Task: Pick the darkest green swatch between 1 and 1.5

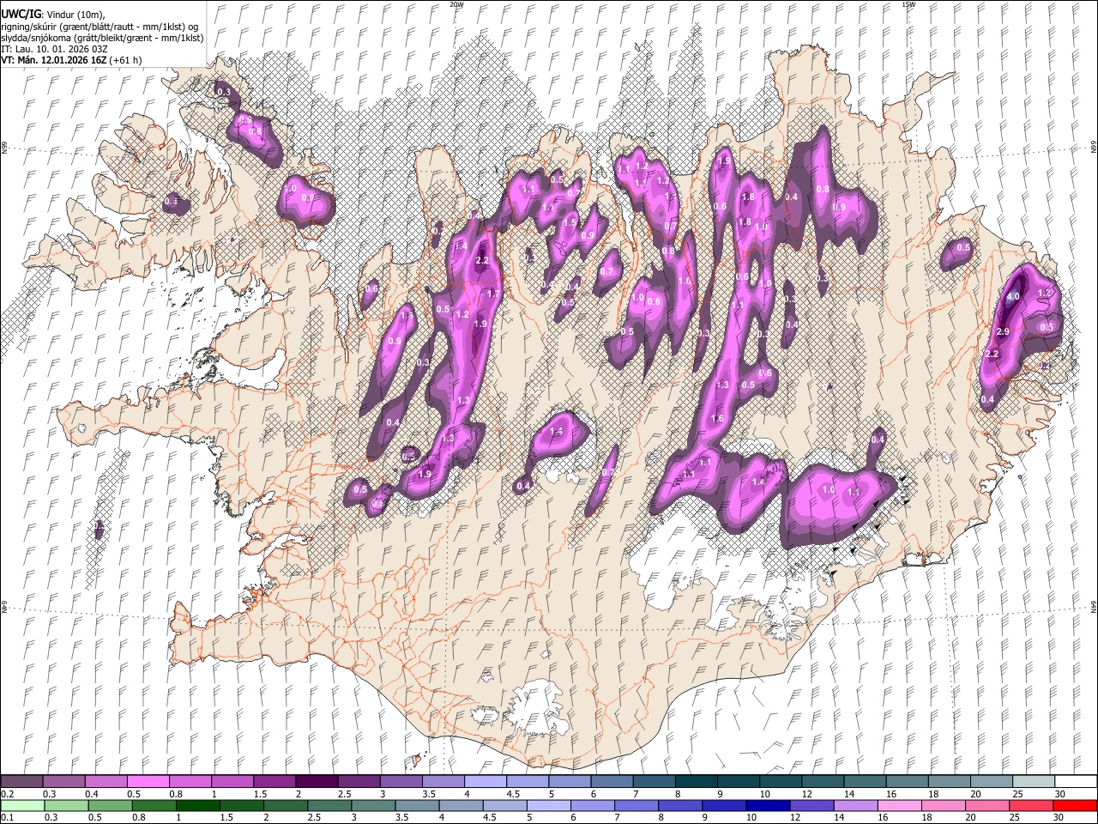Action: pos(198,805)
